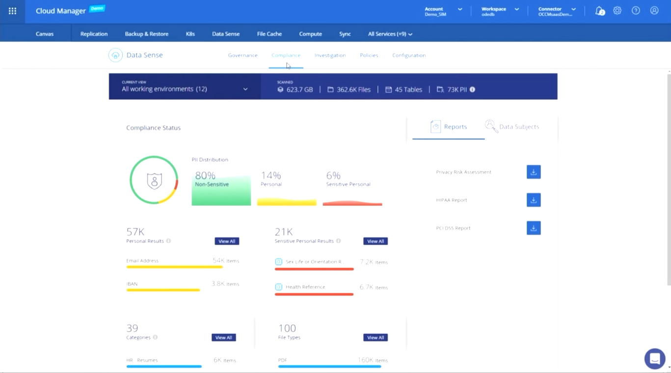Open the File Cache service
The height and width of the screenshot is (373, 671).
(x=269, y=34)
